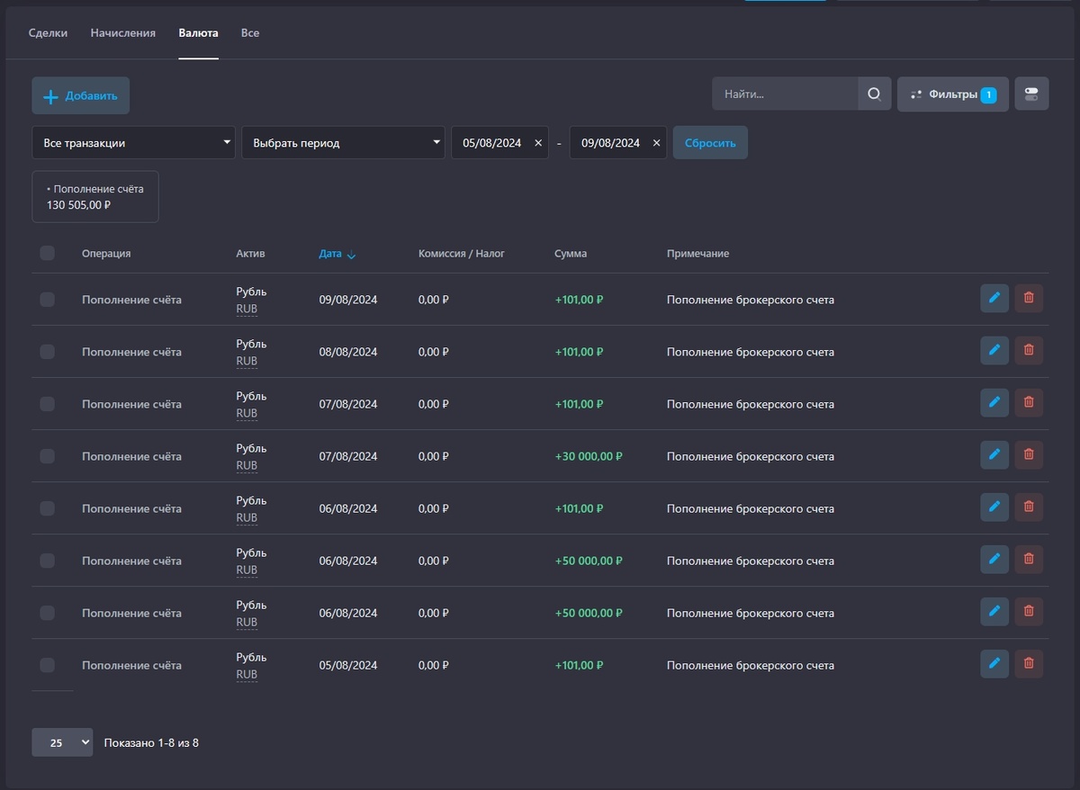The width and height of the screenshot is (1080, 790).
Task: Click trash icon for 08/08/2024 transaction
Action: click(1029, 350)
